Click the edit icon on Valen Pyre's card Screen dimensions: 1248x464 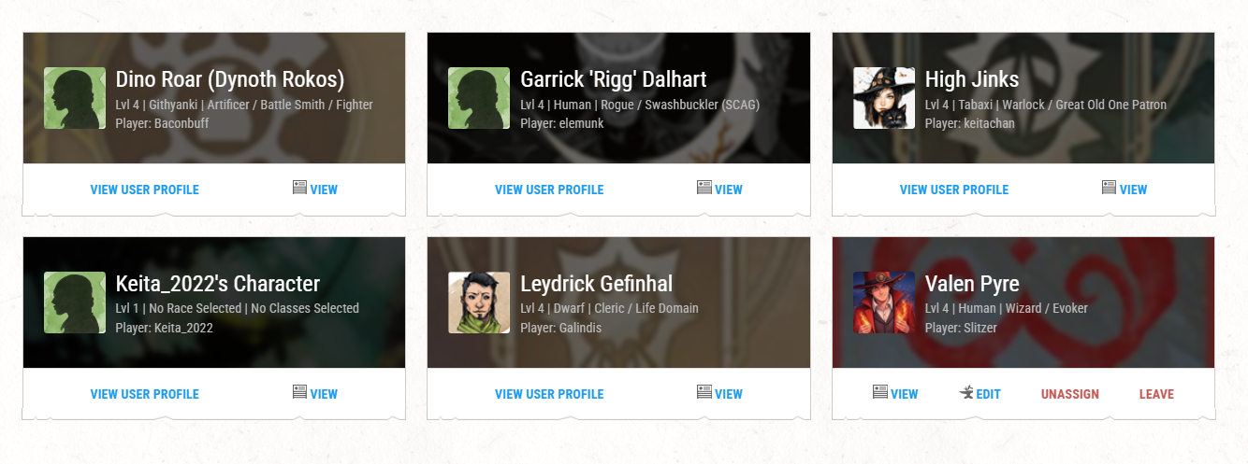[966, 393]
